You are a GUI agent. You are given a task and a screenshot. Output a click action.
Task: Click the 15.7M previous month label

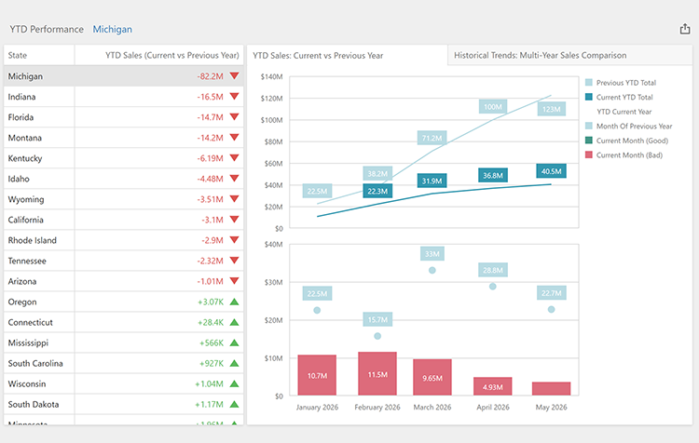(377, 319)
